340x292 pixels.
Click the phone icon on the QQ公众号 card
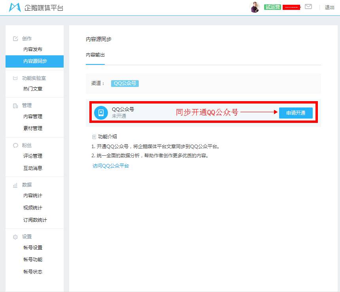[101, 113]
